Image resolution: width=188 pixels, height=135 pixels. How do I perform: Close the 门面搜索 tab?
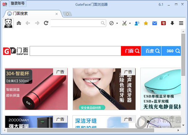[57, 14]
